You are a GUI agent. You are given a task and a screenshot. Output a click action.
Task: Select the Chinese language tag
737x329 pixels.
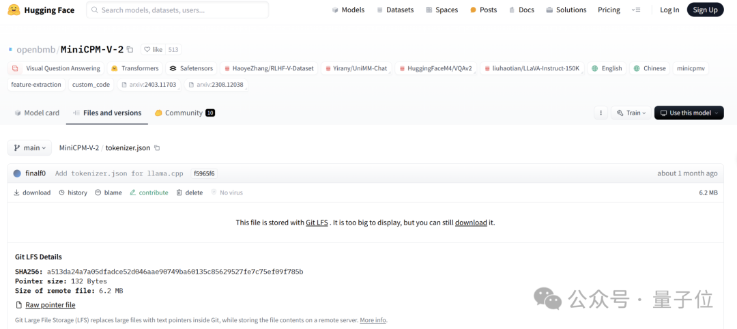(x=650, y=68)
